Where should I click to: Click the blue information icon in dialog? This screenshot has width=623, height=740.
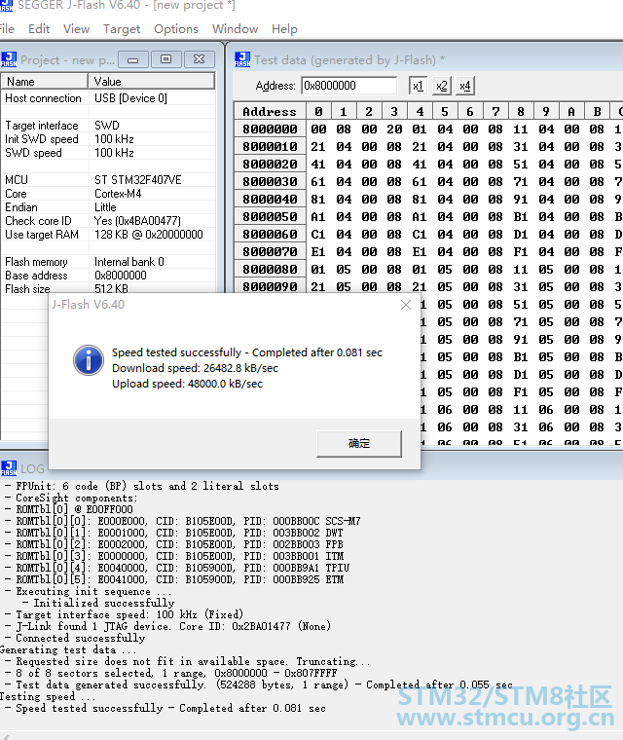point(89,360)
